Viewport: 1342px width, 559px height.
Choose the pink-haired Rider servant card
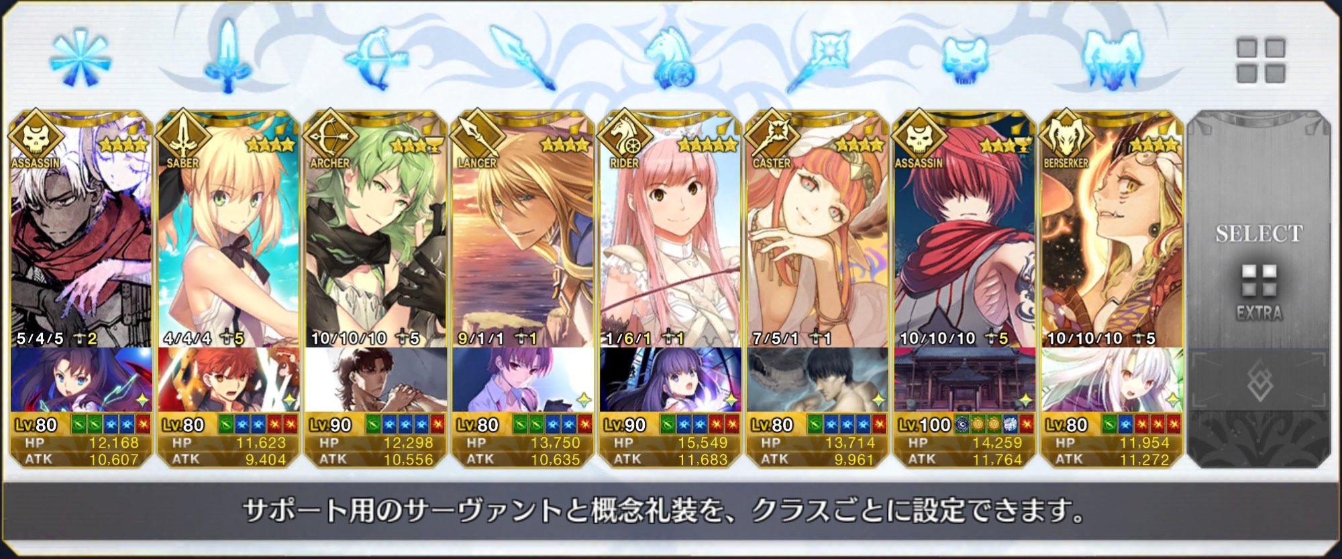click(x=670, y=230)
